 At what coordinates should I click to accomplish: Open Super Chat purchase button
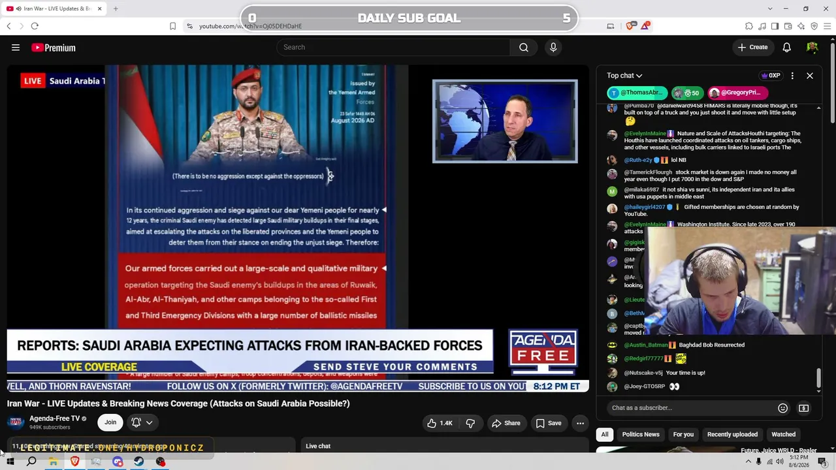804,408
